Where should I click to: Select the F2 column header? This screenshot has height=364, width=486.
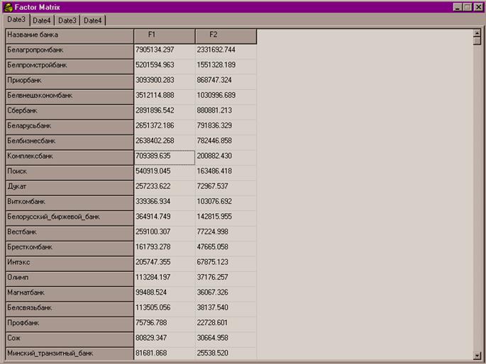[x=226, y=35]
